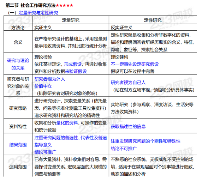Click the text 调查与预测等
Viewport: 202px width, 181px height.
pyautogui.click(x=47, y=174)
